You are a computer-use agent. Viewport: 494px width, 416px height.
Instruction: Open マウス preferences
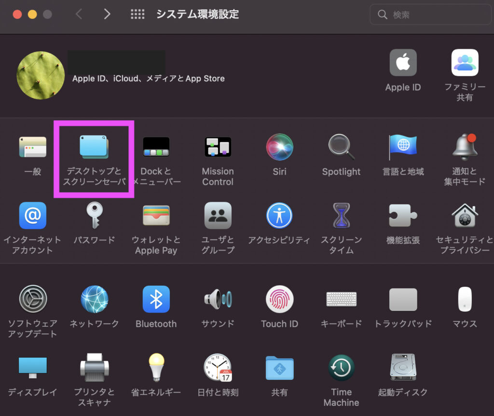click(465, 299)
